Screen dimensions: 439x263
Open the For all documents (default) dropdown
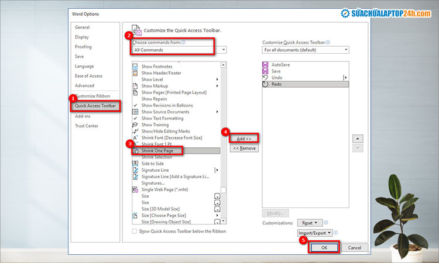click(x=306, y=50)
